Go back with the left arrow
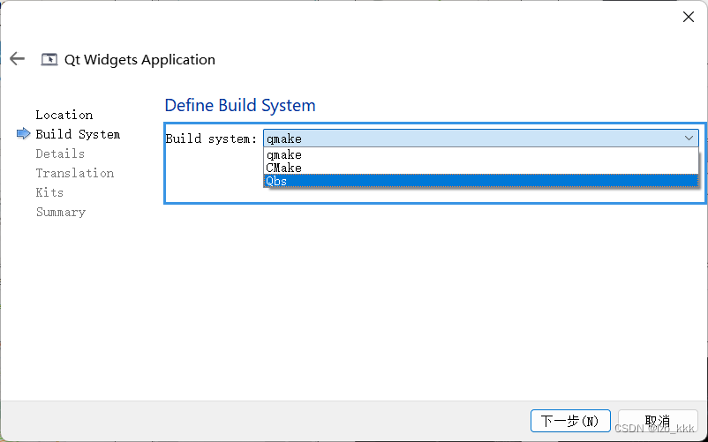The width and height of the screenshot is (708, 442). (x=17, y=58)
